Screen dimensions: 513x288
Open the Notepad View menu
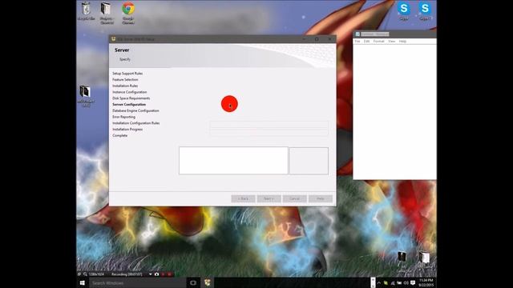[392, 42]
